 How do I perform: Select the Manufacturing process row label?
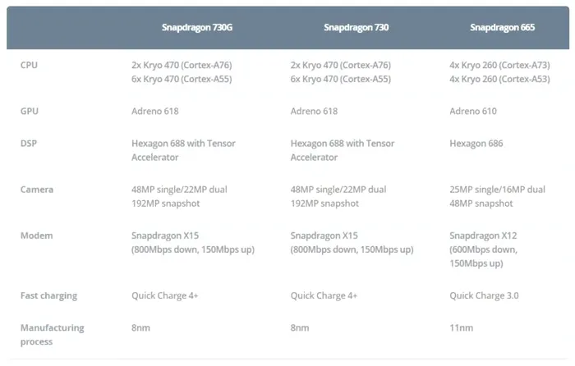(x=52, y=335)
